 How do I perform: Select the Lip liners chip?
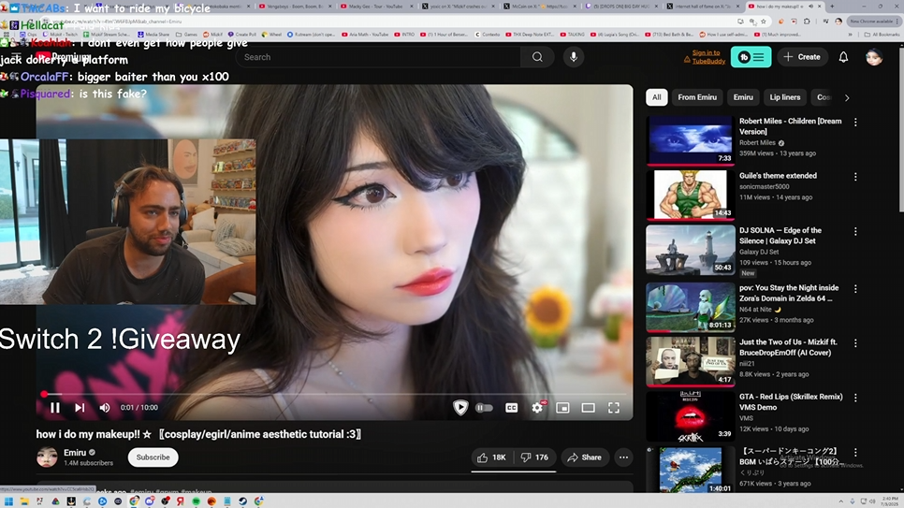784,97
